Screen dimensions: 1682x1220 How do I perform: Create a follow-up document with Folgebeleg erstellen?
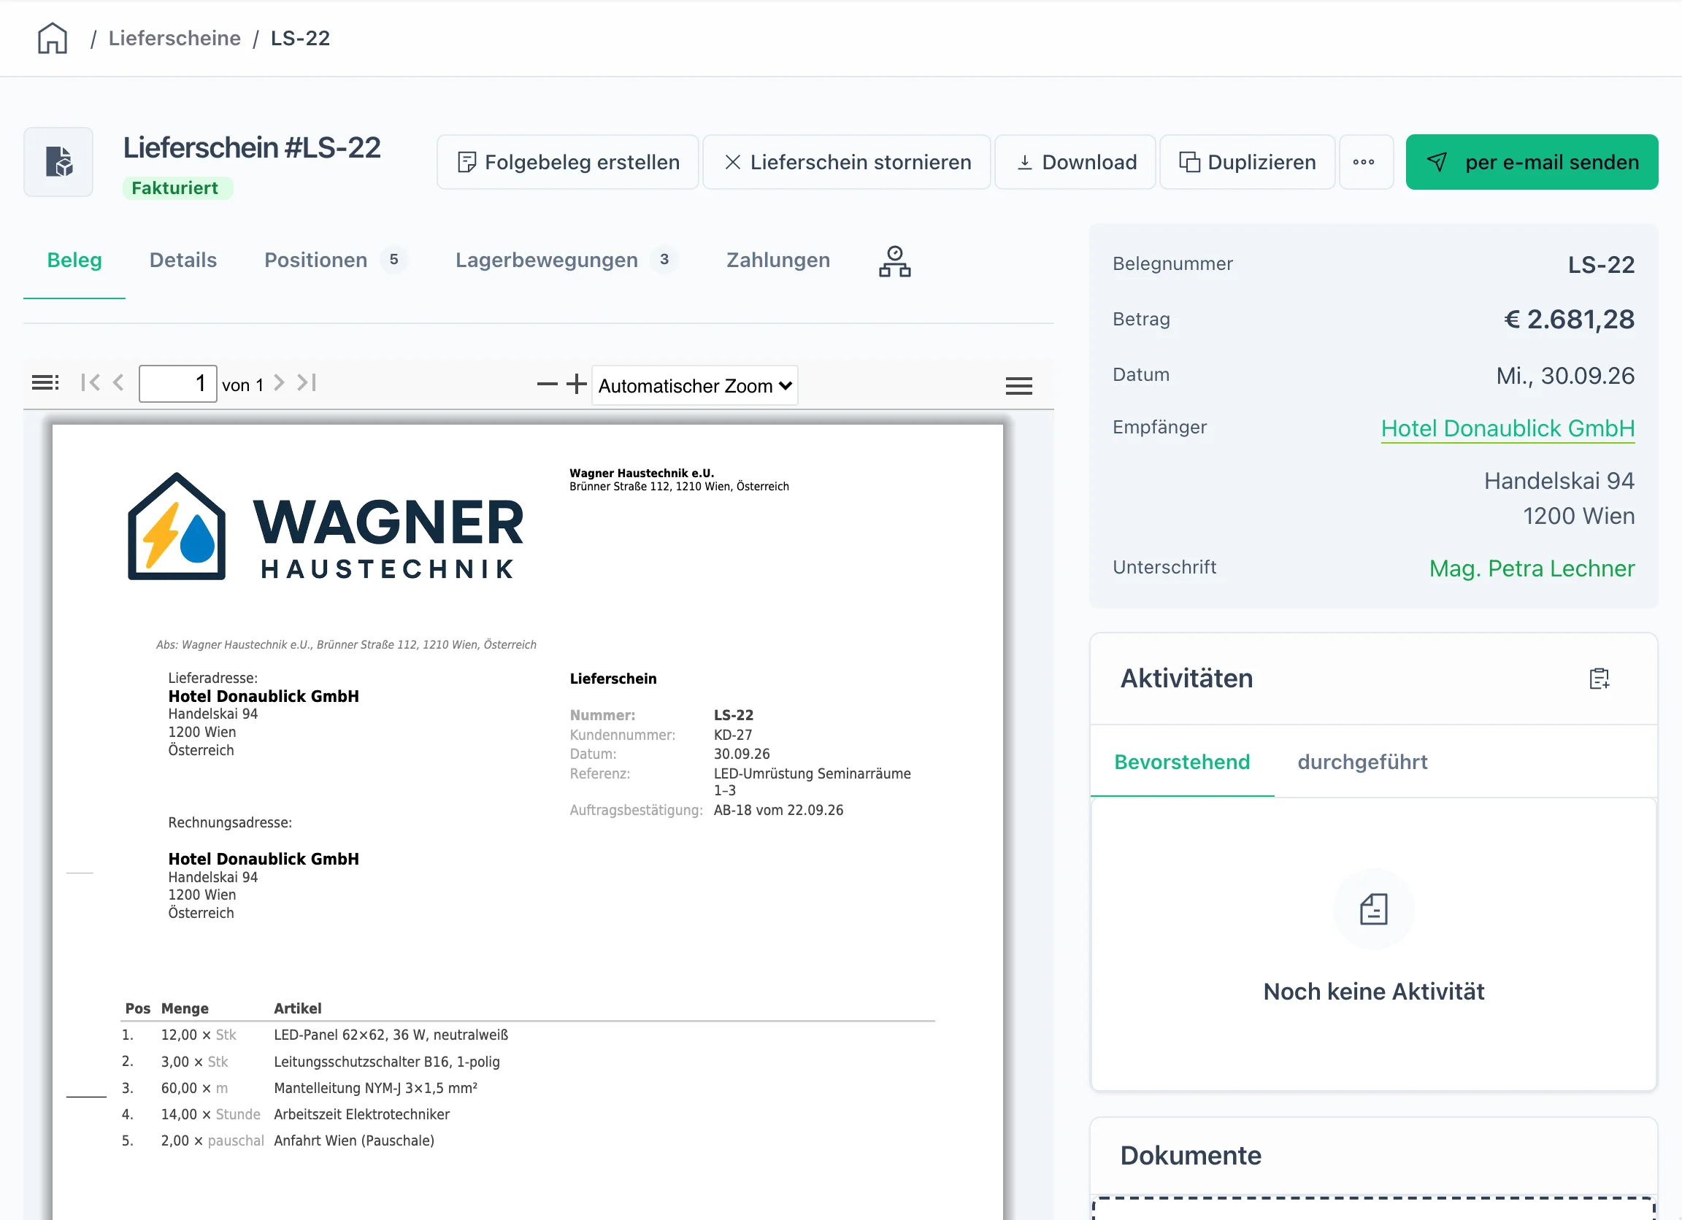point(567,161)
